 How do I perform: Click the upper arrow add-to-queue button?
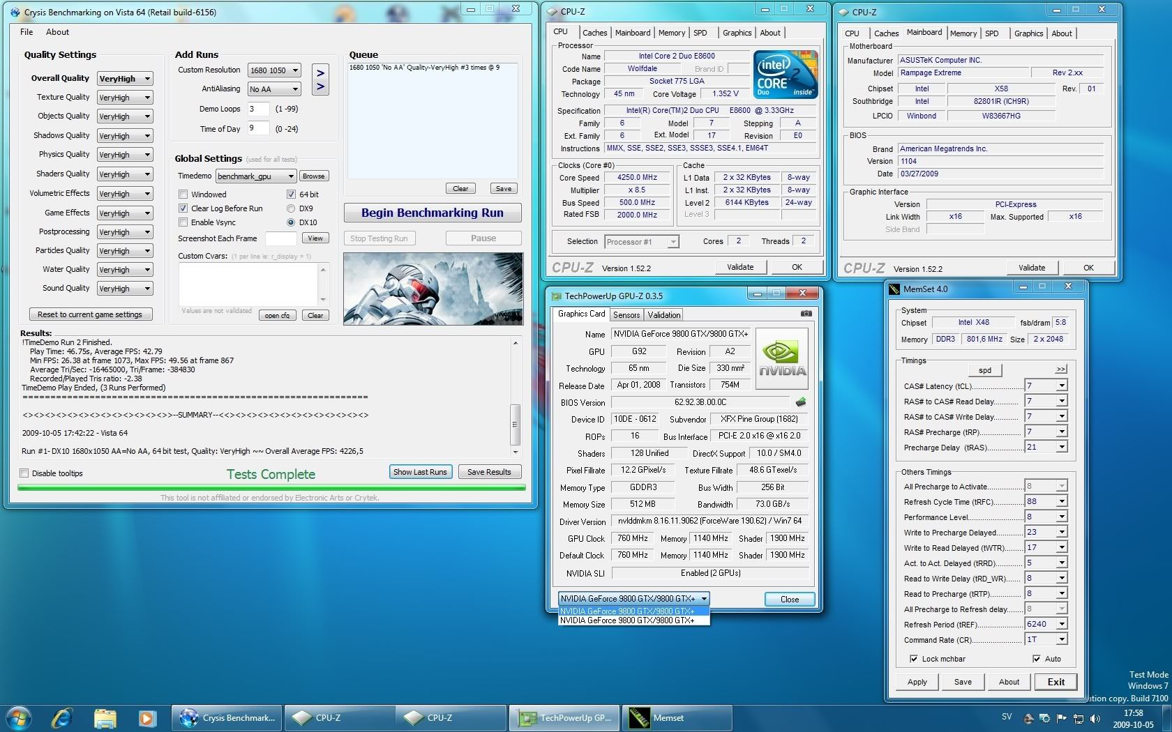[x=320, y=73]
